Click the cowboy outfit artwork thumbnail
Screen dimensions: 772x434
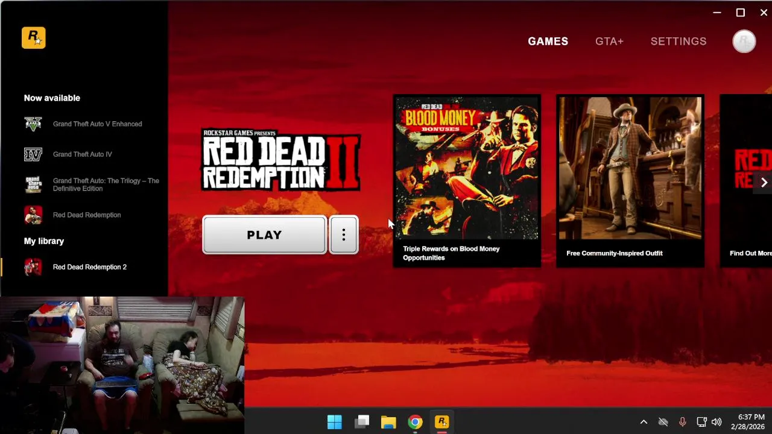tap(630, 168)
